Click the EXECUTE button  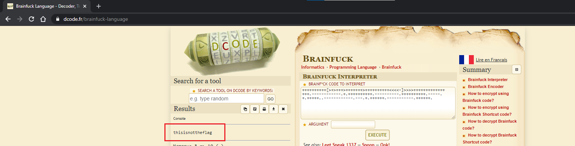[x=377, y=135]
